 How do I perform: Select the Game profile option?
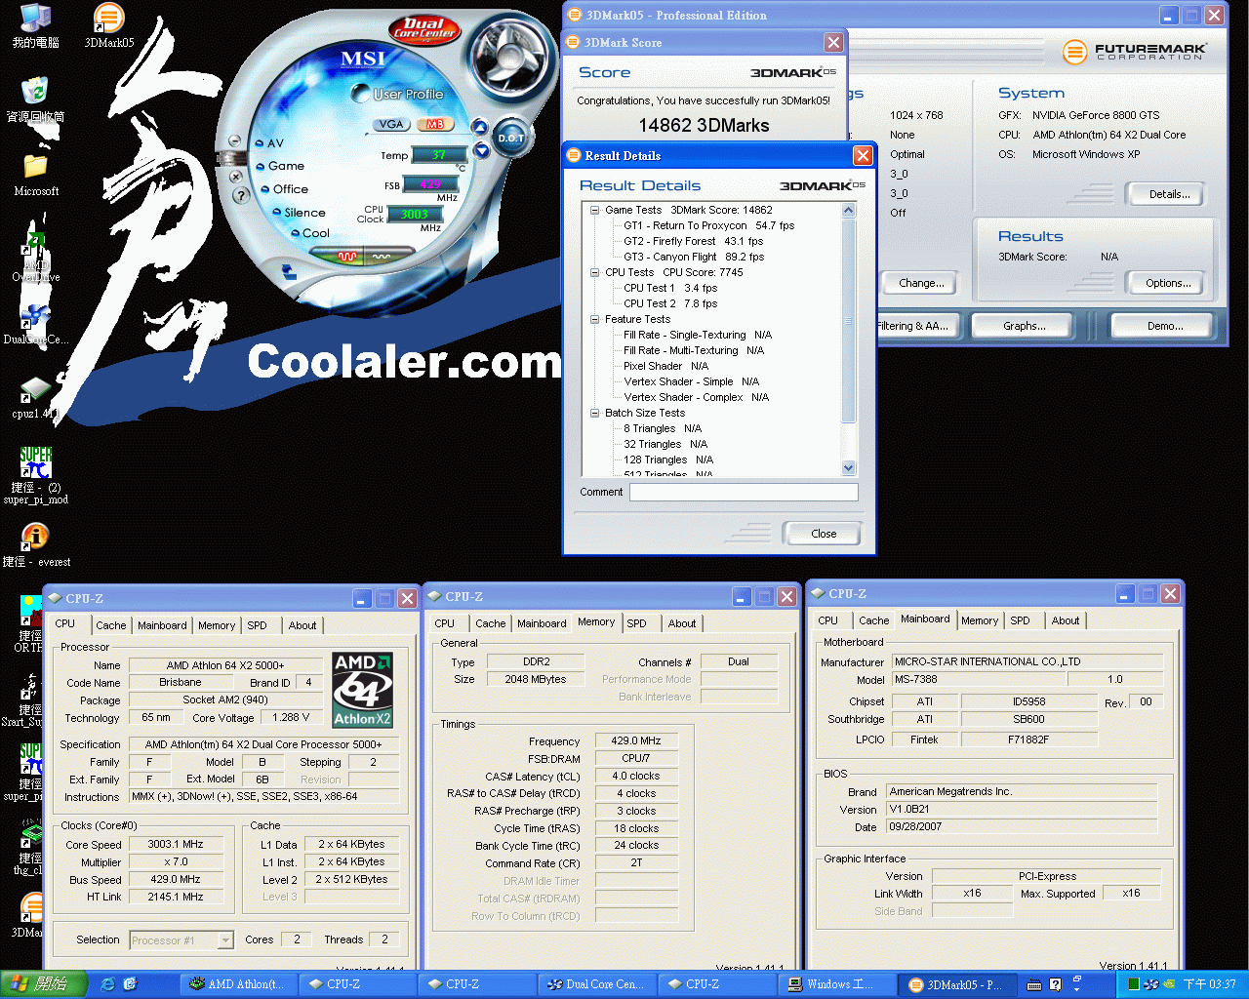(x=280, y=166)
